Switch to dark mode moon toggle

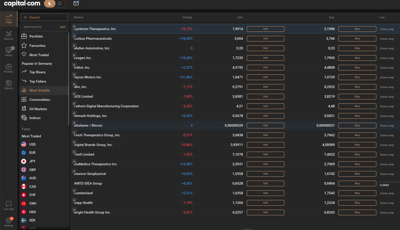click(x=50, y=4)
